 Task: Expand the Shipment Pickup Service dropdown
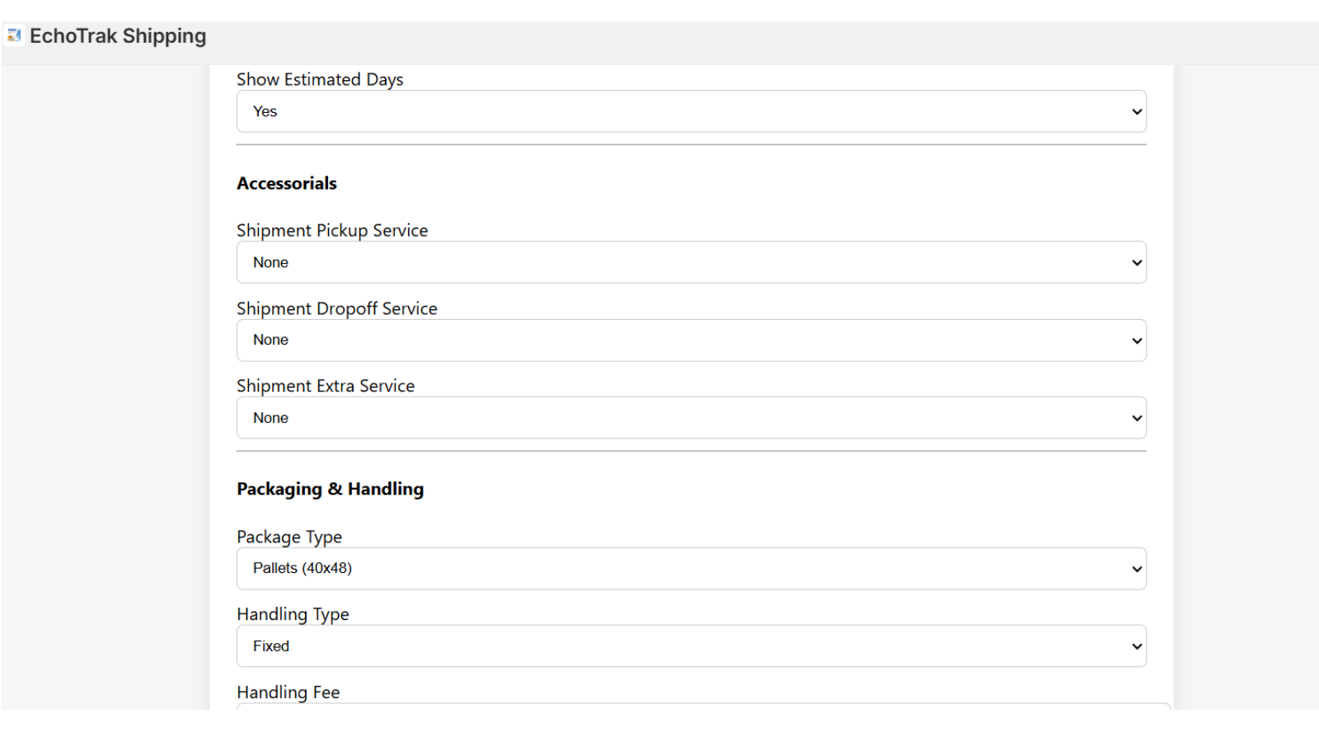click(691, 262)
